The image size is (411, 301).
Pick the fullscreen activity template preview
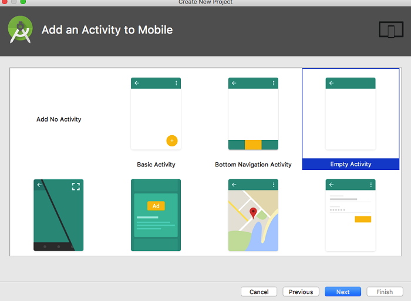tap(58, 215)
